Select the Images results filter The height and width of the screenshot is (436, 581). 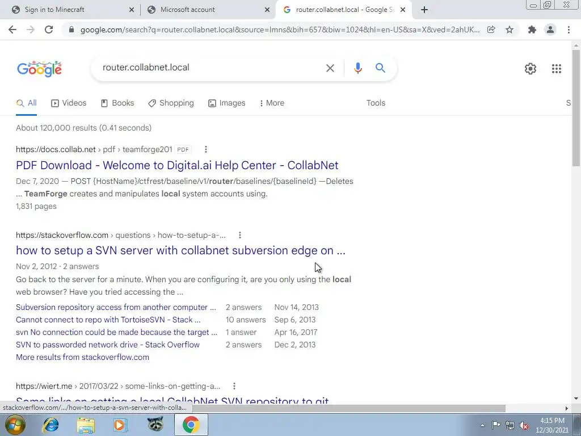pyautogui.click(x=227, y=103)
